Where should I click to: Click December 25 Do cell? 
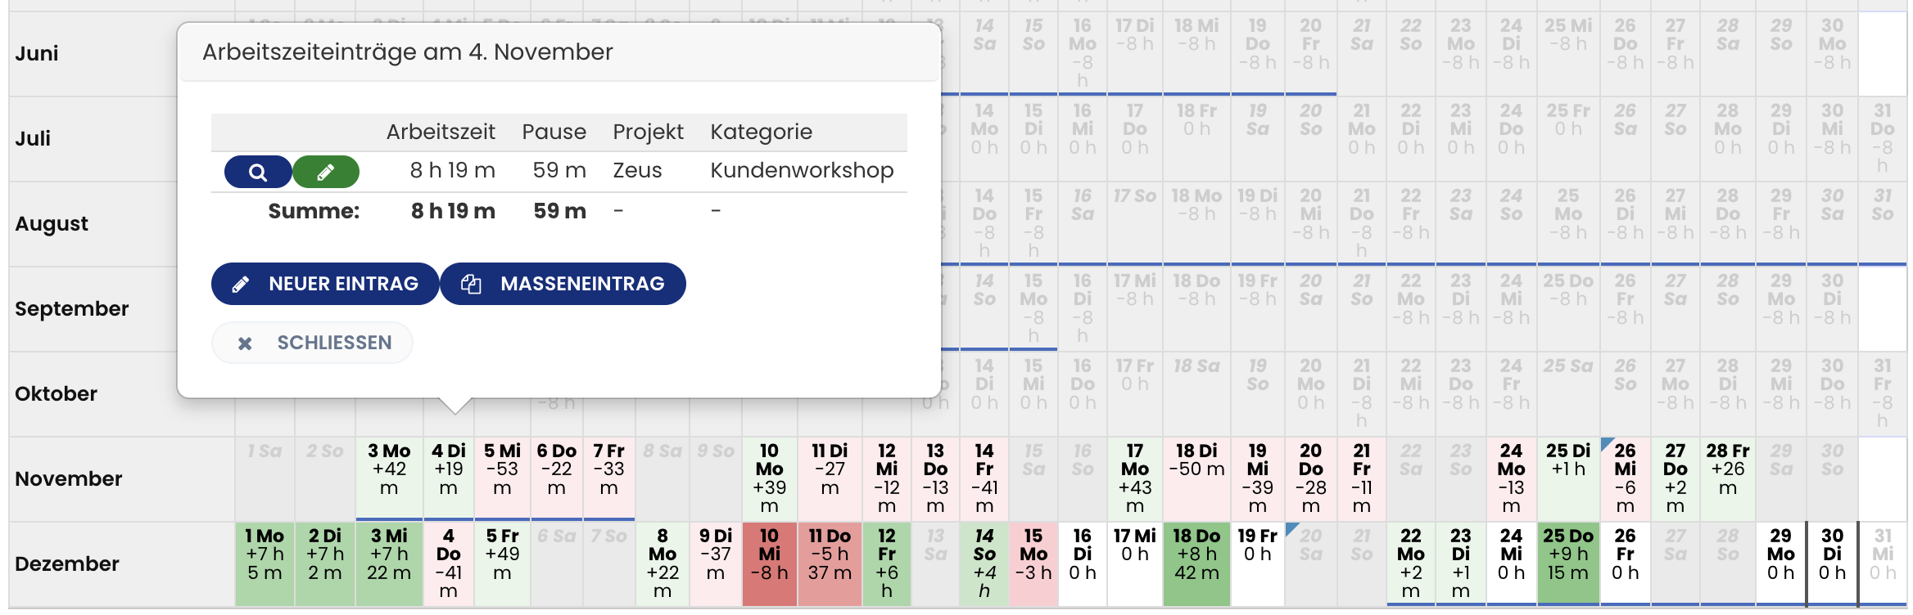tap(1567, 563)
